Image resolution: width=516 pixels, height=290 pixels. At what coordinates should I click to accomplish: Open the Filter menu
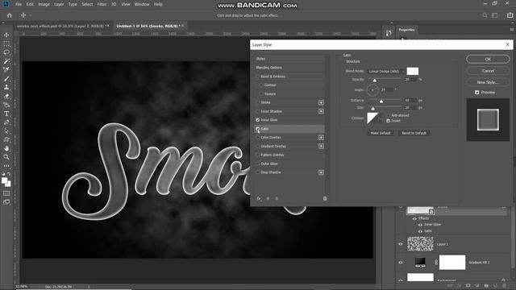(x=102, y=4)
